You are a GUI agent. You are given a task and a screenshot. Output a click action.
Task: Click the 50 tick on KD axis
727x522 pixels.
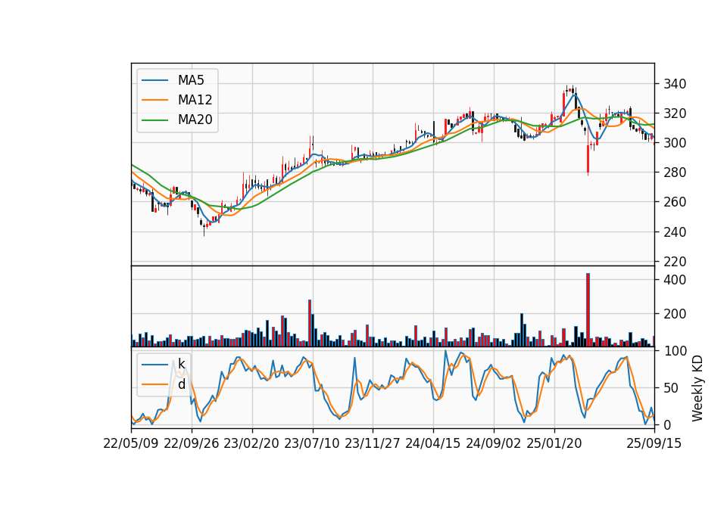click(671, 388)
